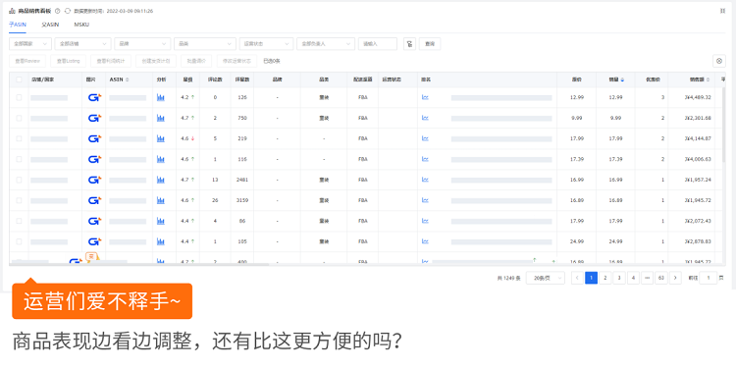
Task: Tick the checkbox of the 4,489.32 row
Action: 19,97
